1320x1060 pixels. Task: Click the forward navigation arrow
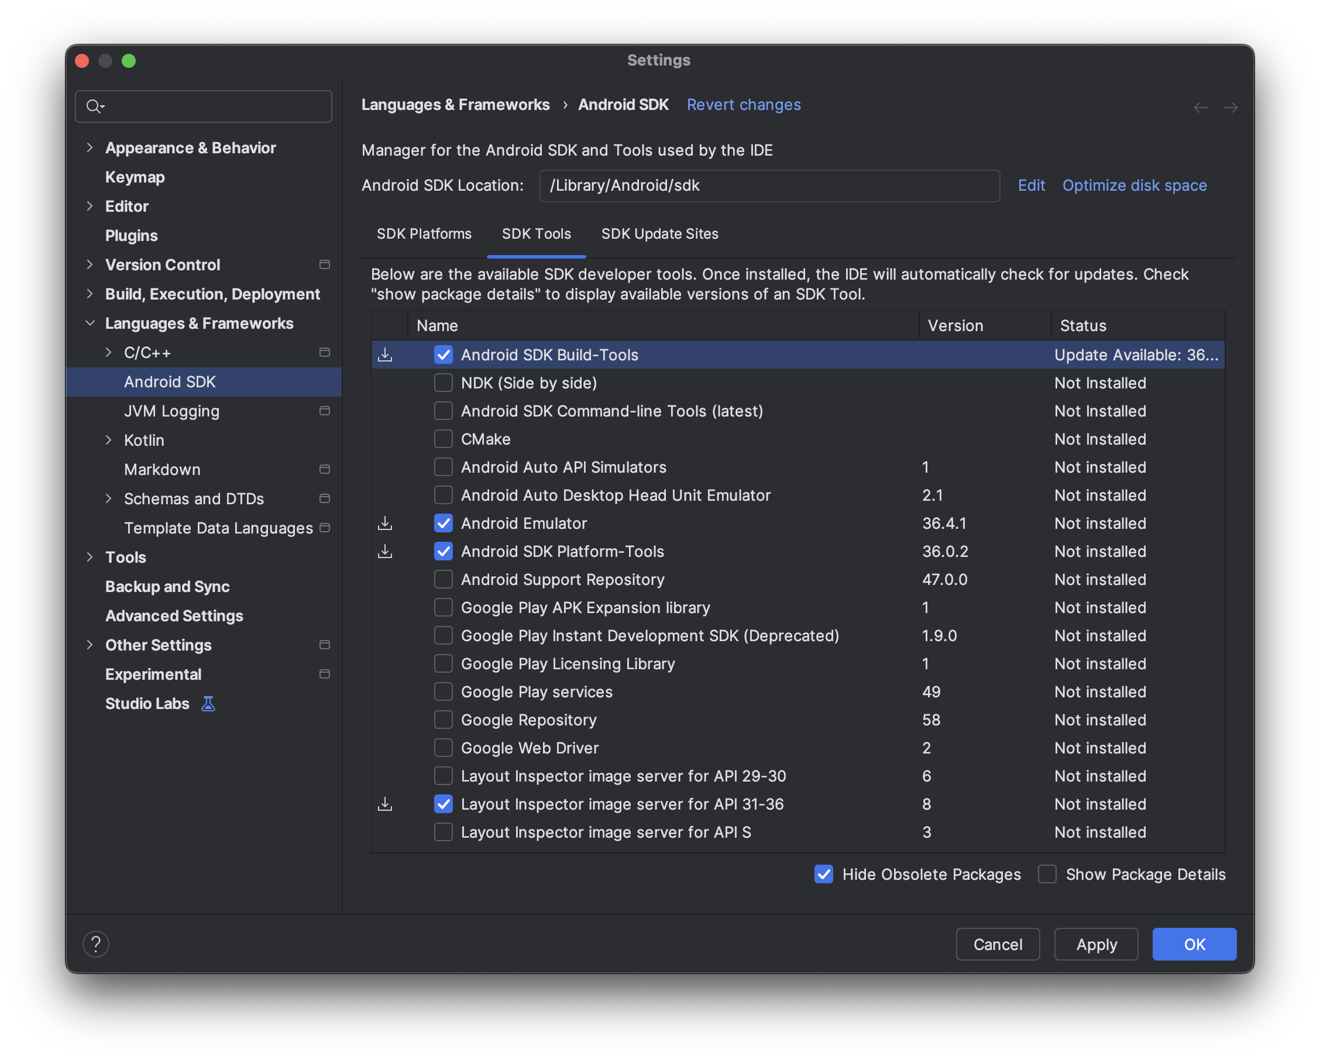pyautogui.click(x=1232, y=107)
